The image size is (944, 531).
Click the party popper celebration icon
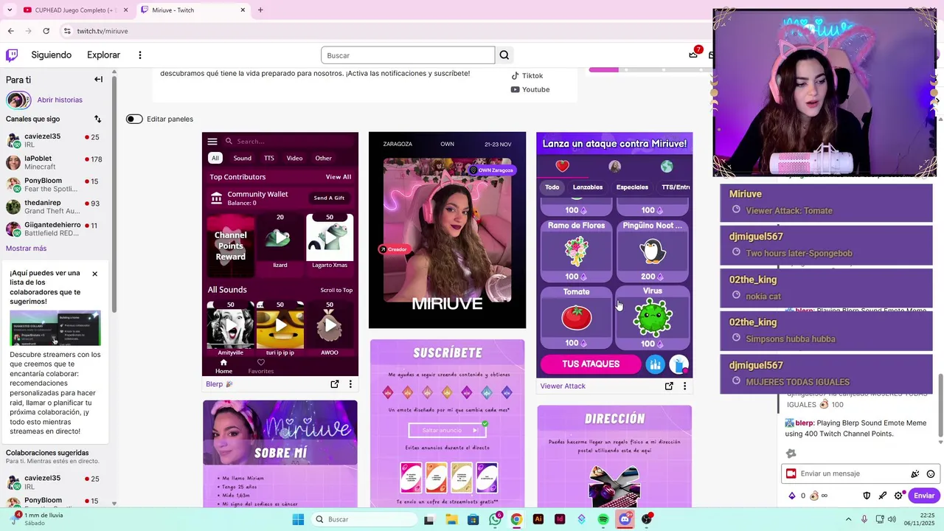point(915,473)
